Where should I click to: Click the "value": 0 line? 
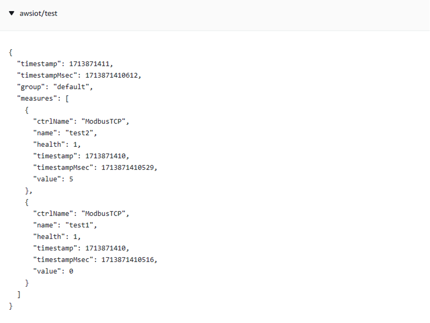tap(53, 271)
